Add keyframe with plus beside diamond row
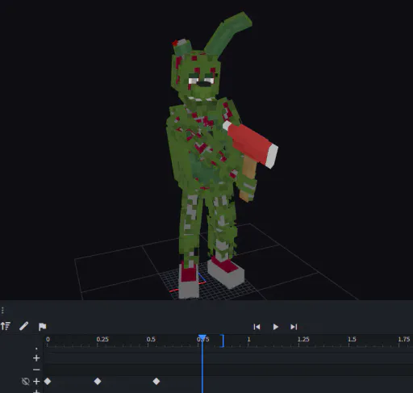The width and height of the screenshot is (413, 393). coord(36,381)
